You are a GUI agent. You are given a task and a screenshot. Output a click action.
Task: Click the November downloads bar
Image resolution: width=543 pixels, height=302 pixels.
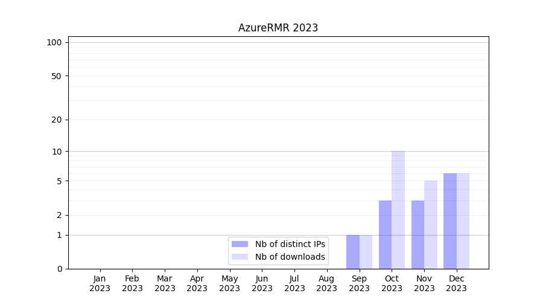click(x=431, y=225)
